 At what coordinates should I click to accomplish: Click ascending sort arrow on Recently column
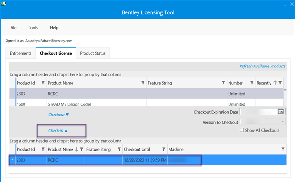[x=275, y=83]
